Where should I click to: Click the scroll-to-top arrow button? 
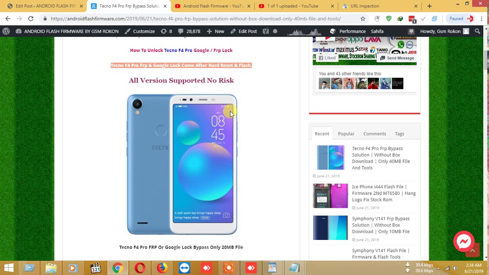click(473, 250)
